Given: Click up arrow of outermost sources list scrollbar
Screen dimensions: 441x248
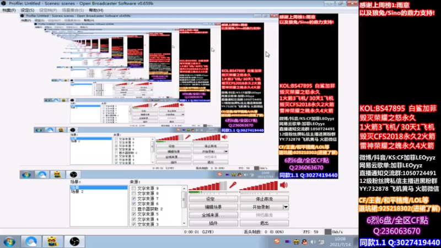Looking at the screenshot, I should (184, 188).
